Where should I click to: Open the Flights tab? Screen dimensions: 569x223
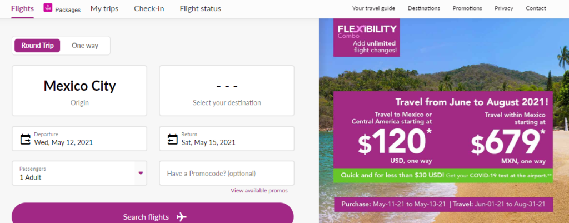pyautogui.click(x=22, y=8)
